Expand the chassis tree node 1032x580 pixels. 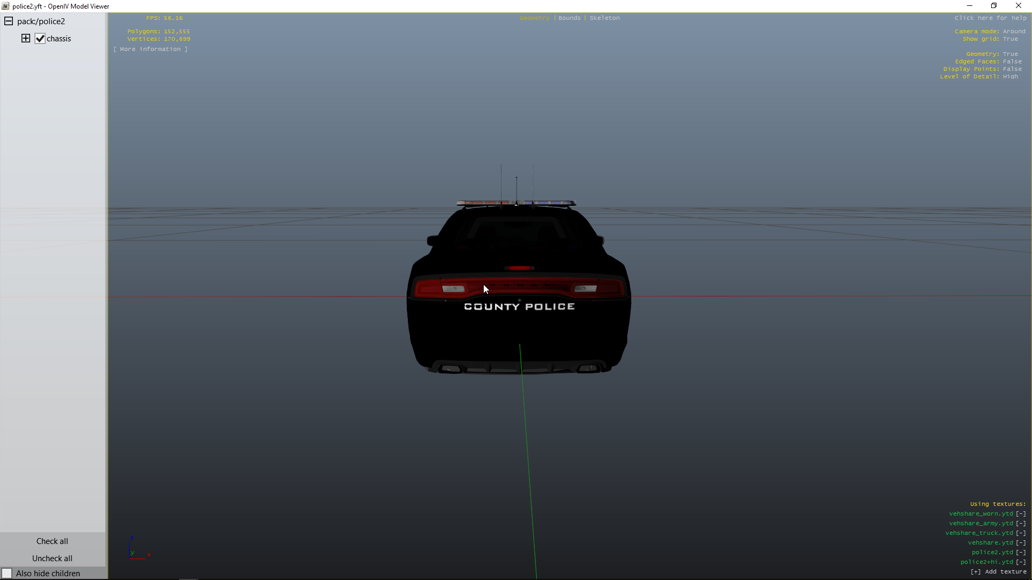(26, 38)
